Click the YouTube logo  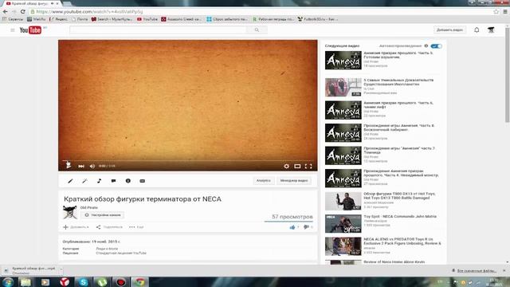coord(30,30)
